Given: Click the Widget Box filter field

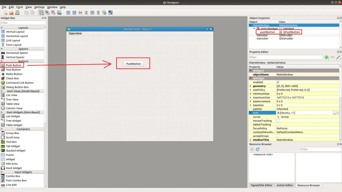Looking at the screenshot, I should click(22, 23).
